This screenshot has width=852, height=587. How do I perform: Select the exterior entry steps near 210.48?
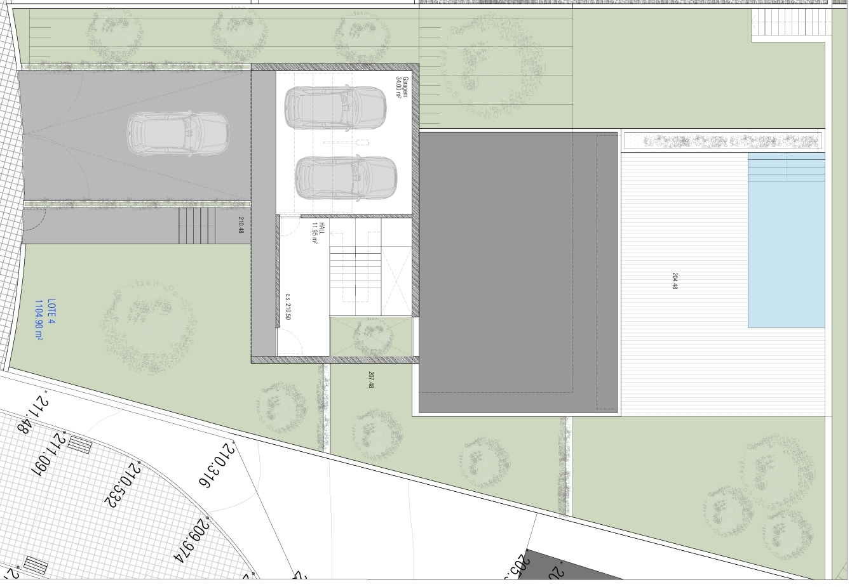(x=198, y=225)
